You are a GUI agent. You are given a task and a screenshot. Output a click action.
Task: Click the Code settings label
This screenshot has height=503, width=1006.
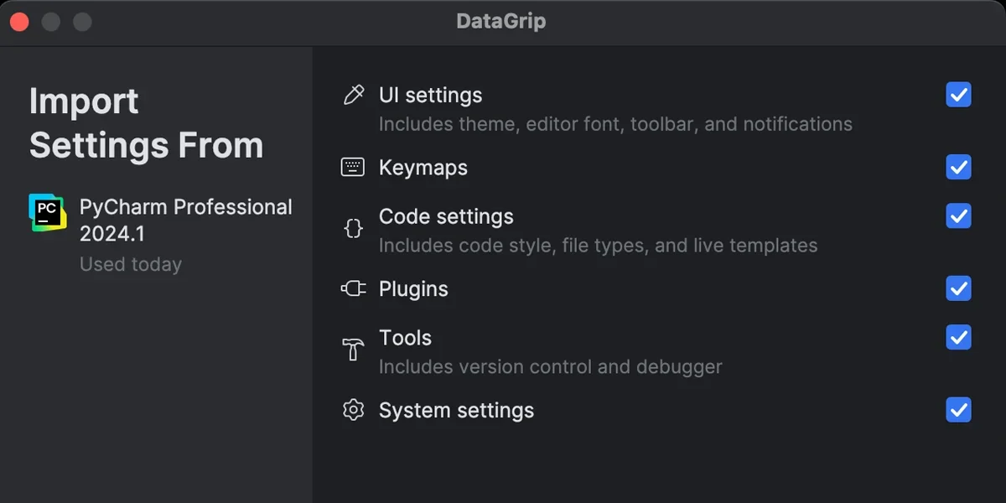446,216
